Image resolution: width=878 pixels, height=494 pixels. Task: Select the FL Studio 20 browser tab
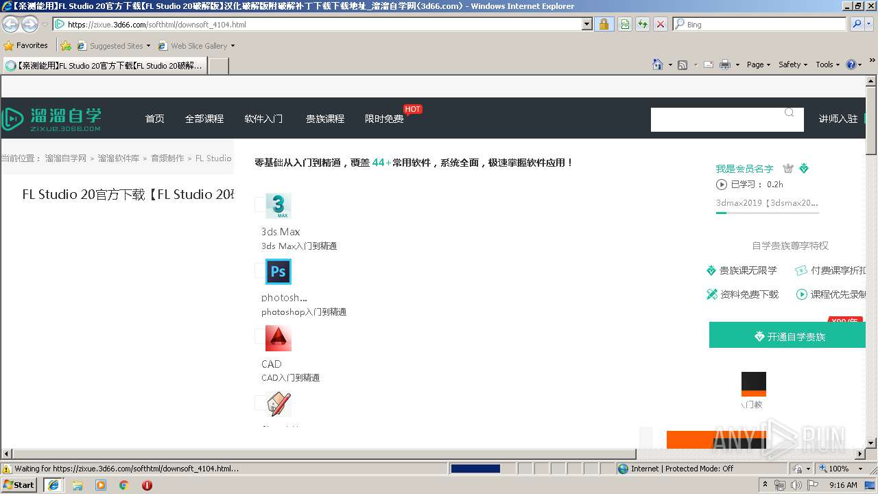pyautogui.click(x=104, y=66)
